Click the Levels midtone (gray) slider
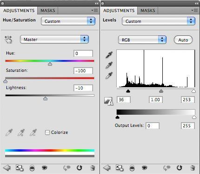 (161, 91)
